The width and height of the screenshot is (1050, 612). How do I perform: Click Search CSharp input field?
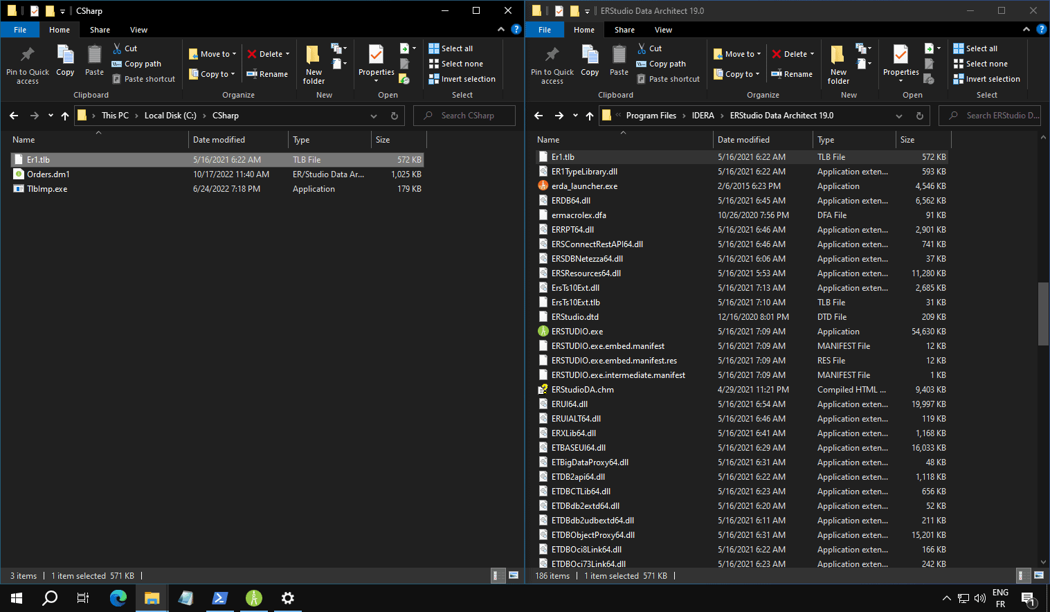click(x=464, y=116)
